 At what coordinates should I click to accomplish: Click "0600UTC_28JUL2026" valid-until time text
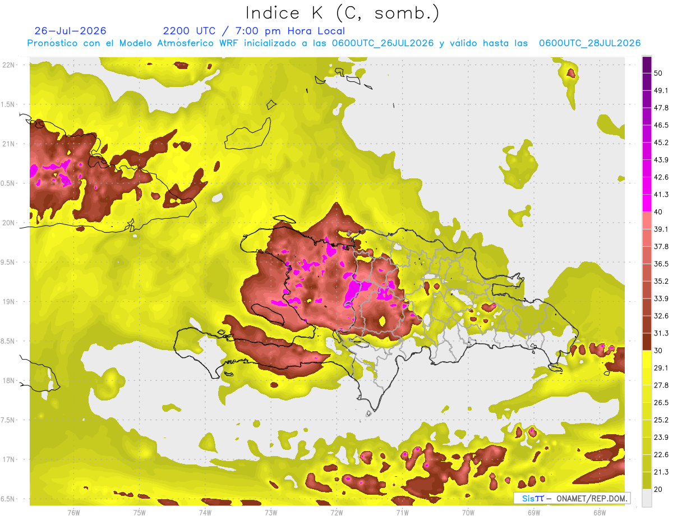click(x=589, y=43)
